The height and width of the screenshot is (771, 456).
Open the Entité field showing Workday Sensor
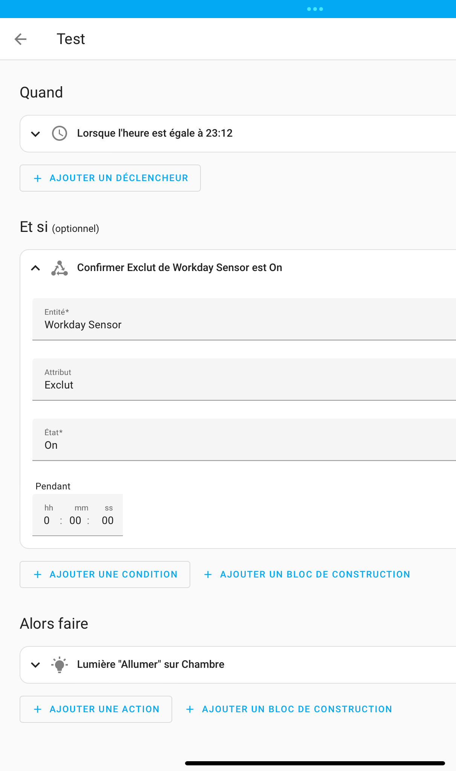pyautogui.click(x=244, y=319)
